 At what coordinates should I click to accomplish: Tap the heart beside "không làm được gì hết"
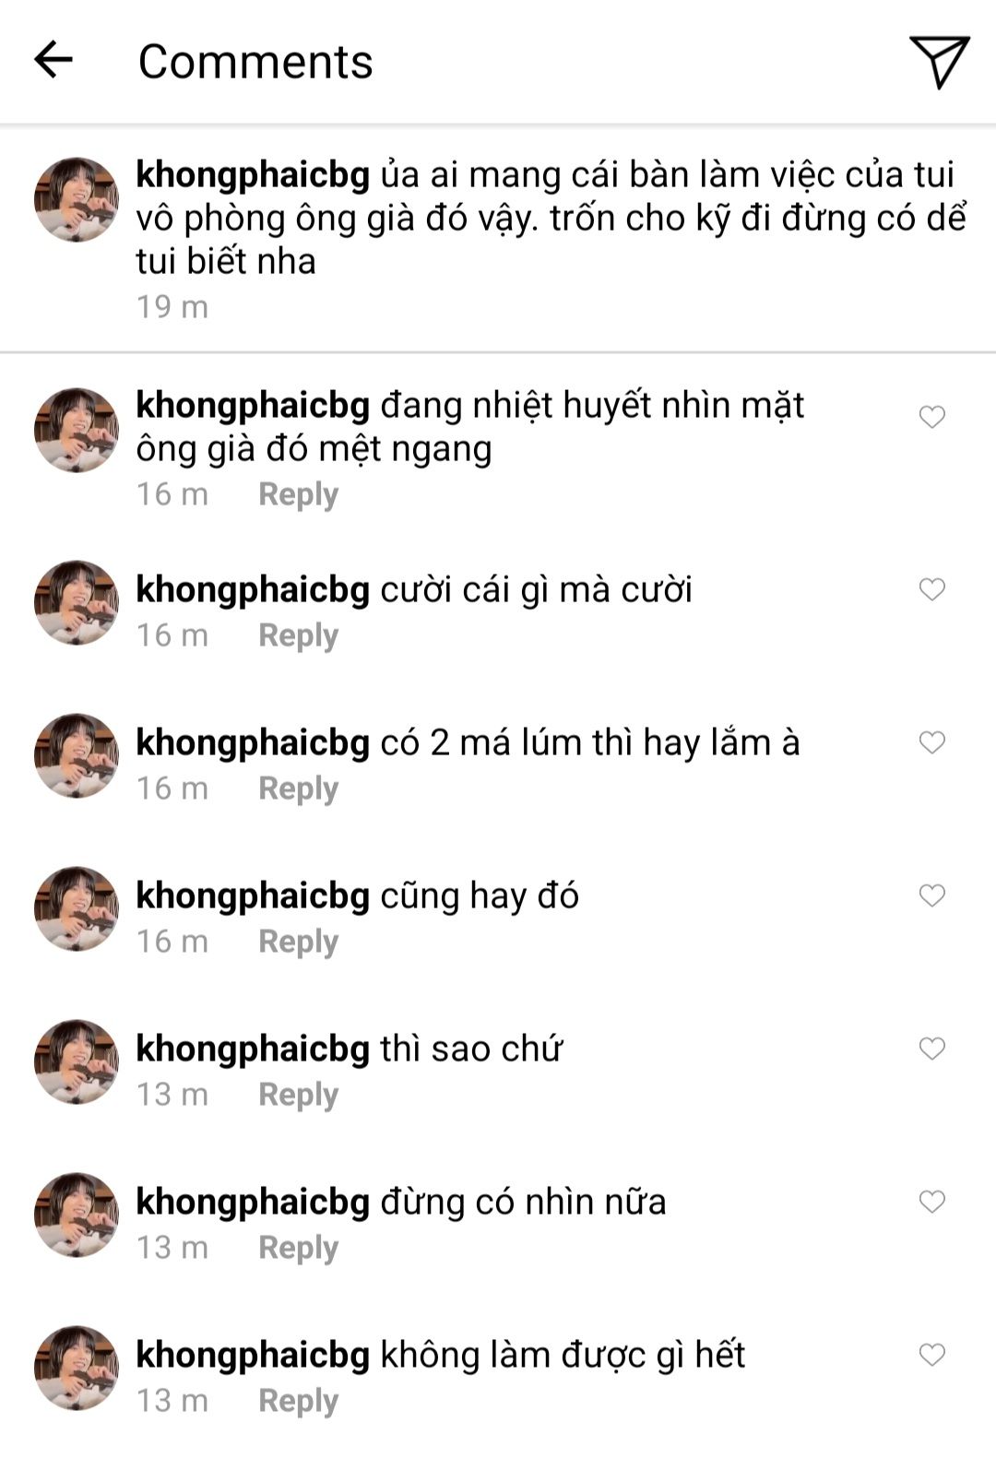tap(932, 1355)
